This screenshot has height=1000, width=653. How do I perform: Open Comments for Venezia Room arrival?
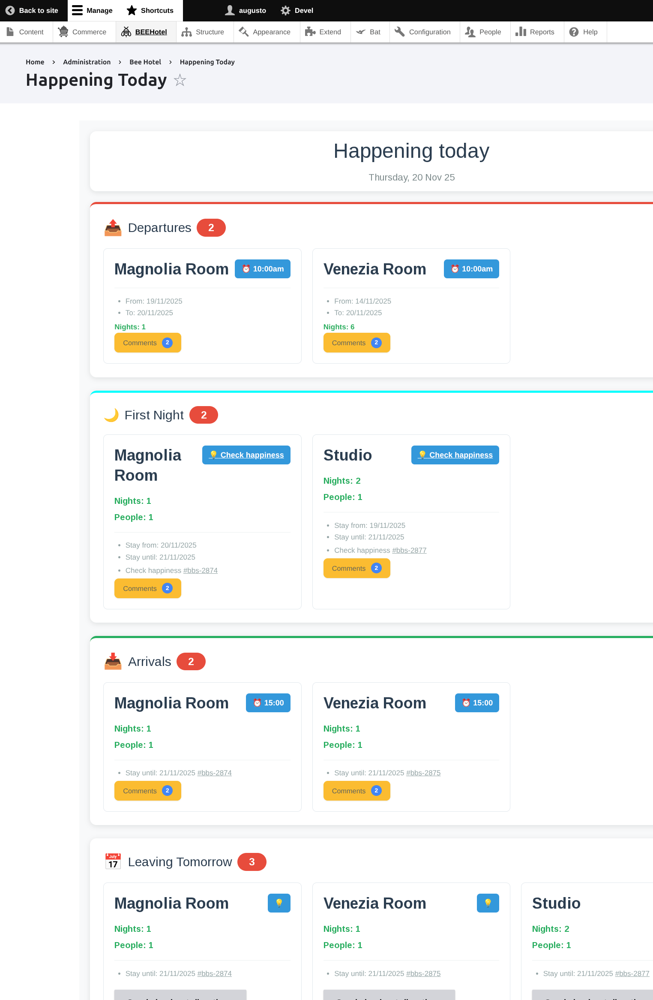pos(356,791)
